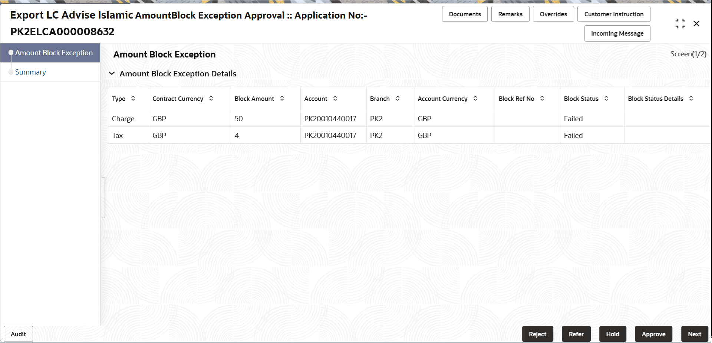Open the Documents panel
The height and width of the screenshot is (343, 712).
(x=465, y=14)
